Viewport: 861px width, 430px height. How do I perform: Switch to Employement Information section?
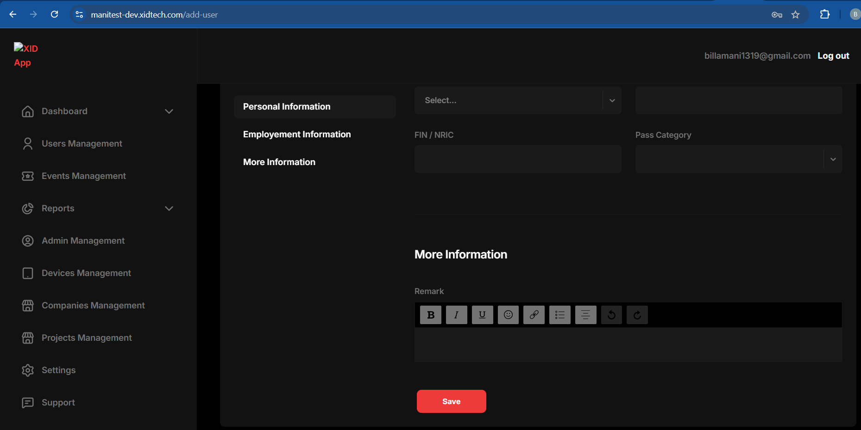pos(297,135)
